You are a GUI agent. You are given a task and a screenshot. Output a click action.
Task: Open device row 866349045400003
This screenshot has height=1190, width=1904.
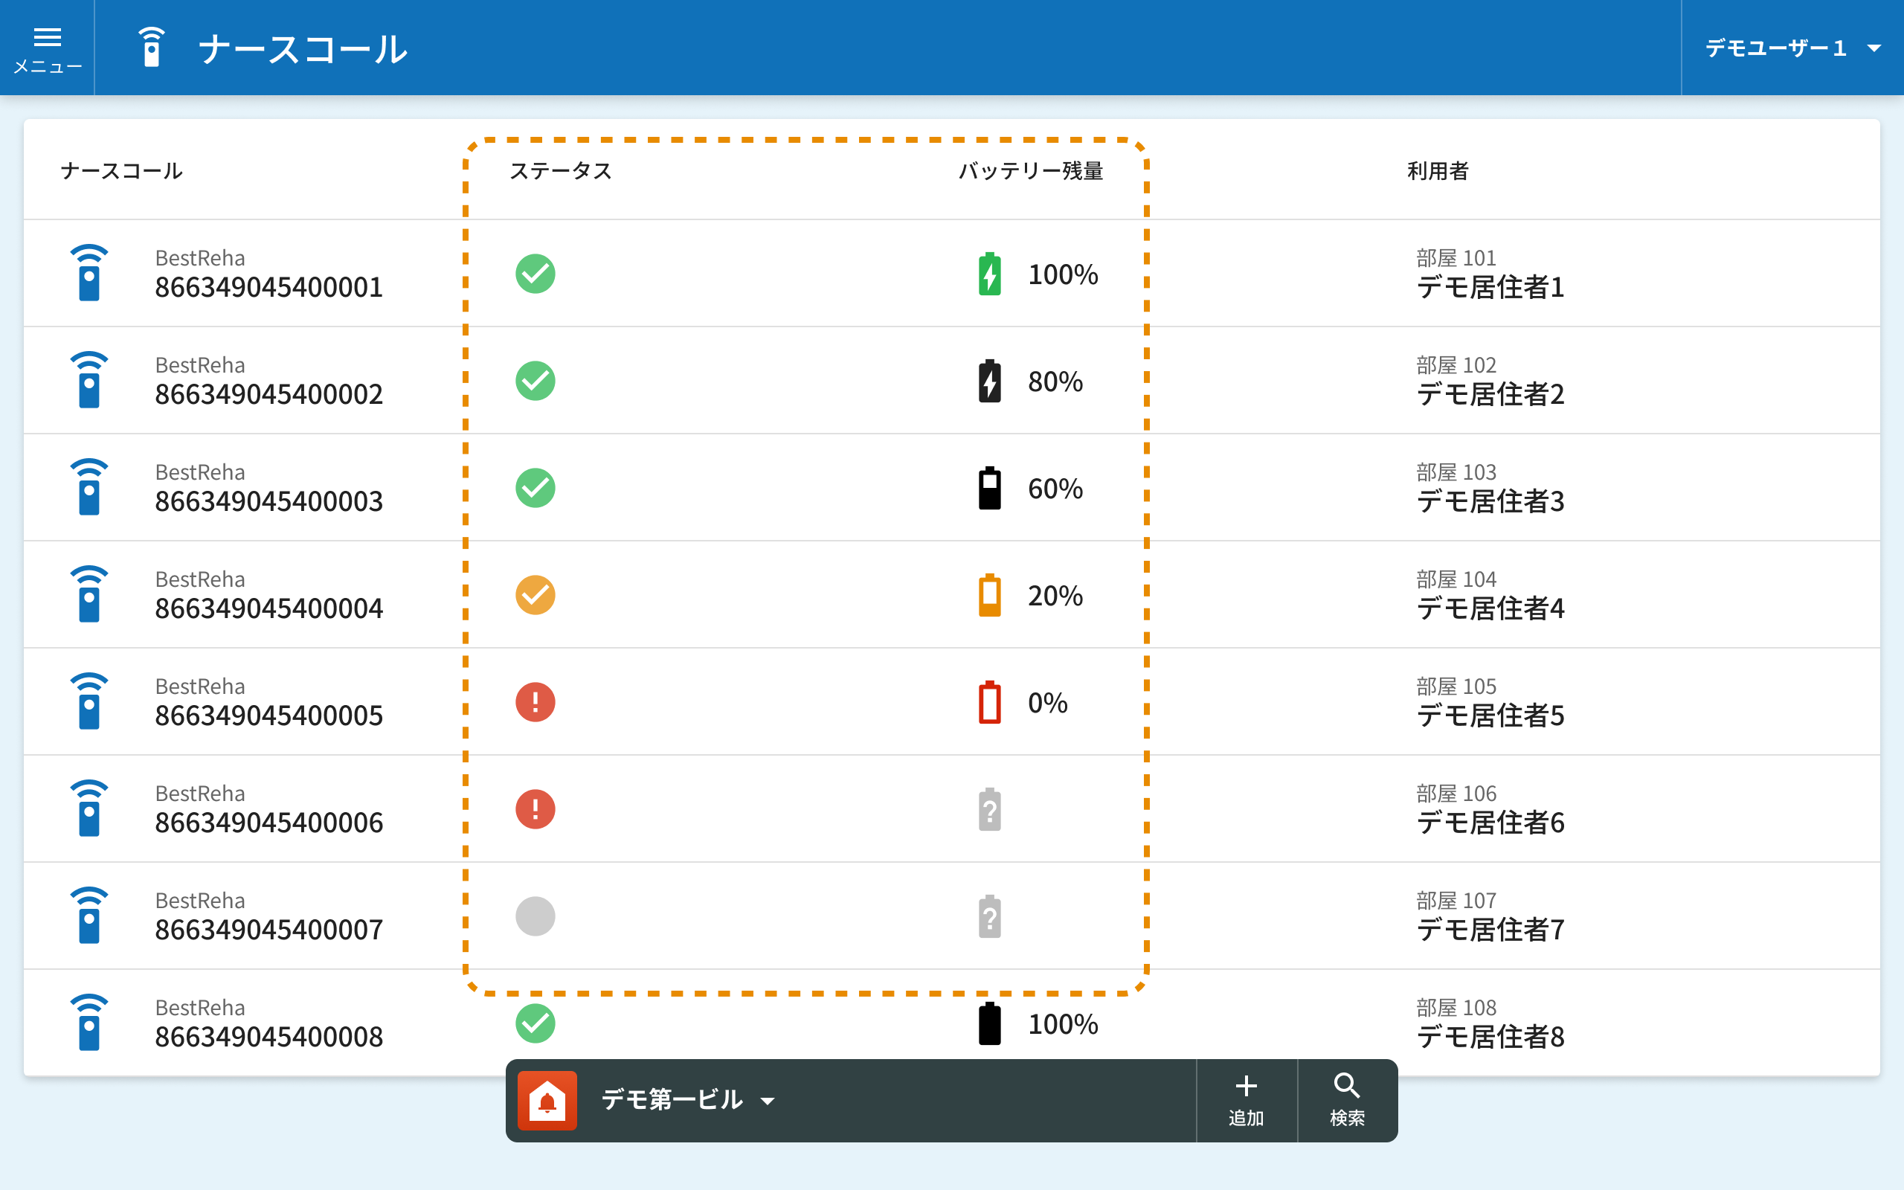268,488
